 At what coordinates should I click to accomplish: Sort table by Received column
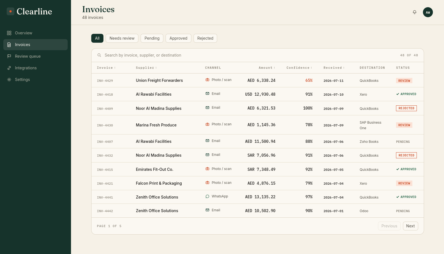tap(334, 68)
